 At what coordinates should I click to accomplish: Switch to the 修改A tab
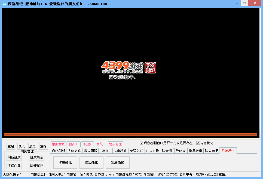pos(73,144)
